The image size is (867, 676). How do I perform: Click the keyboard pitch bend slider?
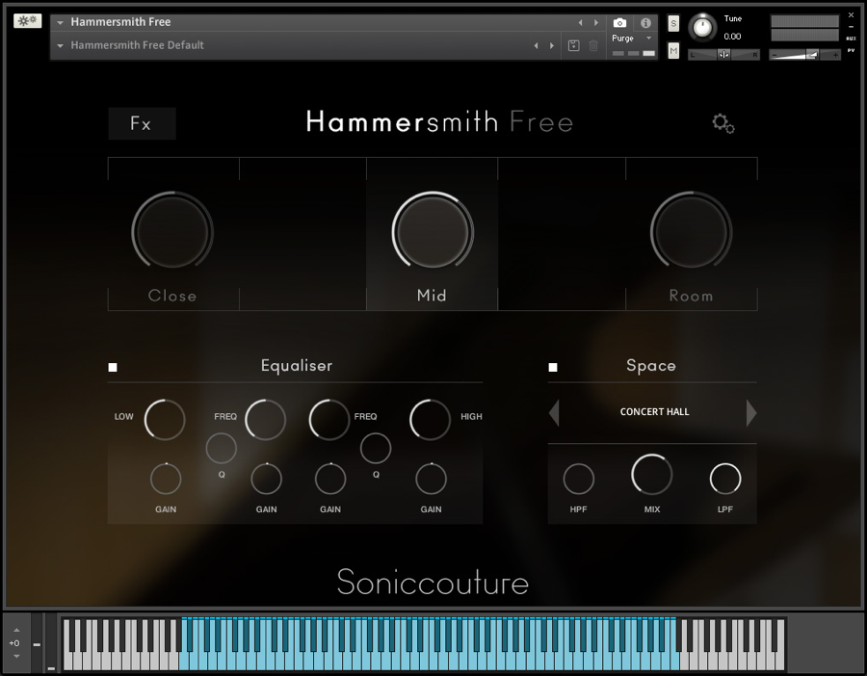pyautogui.click(x=37, y=641)
